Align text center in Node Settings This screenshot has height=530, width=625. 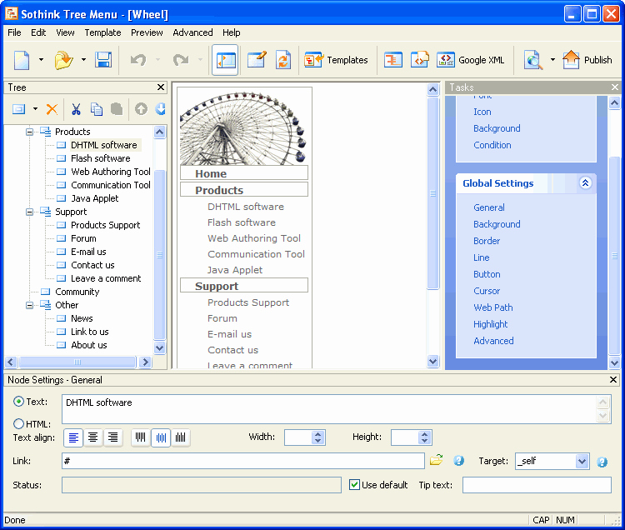[92, 437]
